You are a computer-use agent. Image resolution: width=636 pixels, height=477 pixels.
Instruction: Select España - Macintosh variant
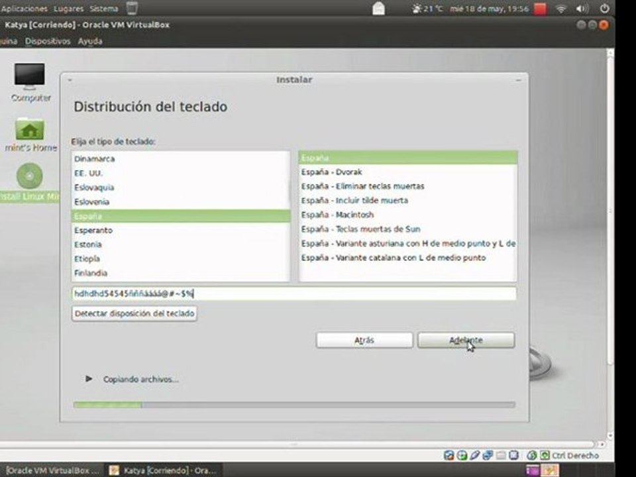click(408, 215)
